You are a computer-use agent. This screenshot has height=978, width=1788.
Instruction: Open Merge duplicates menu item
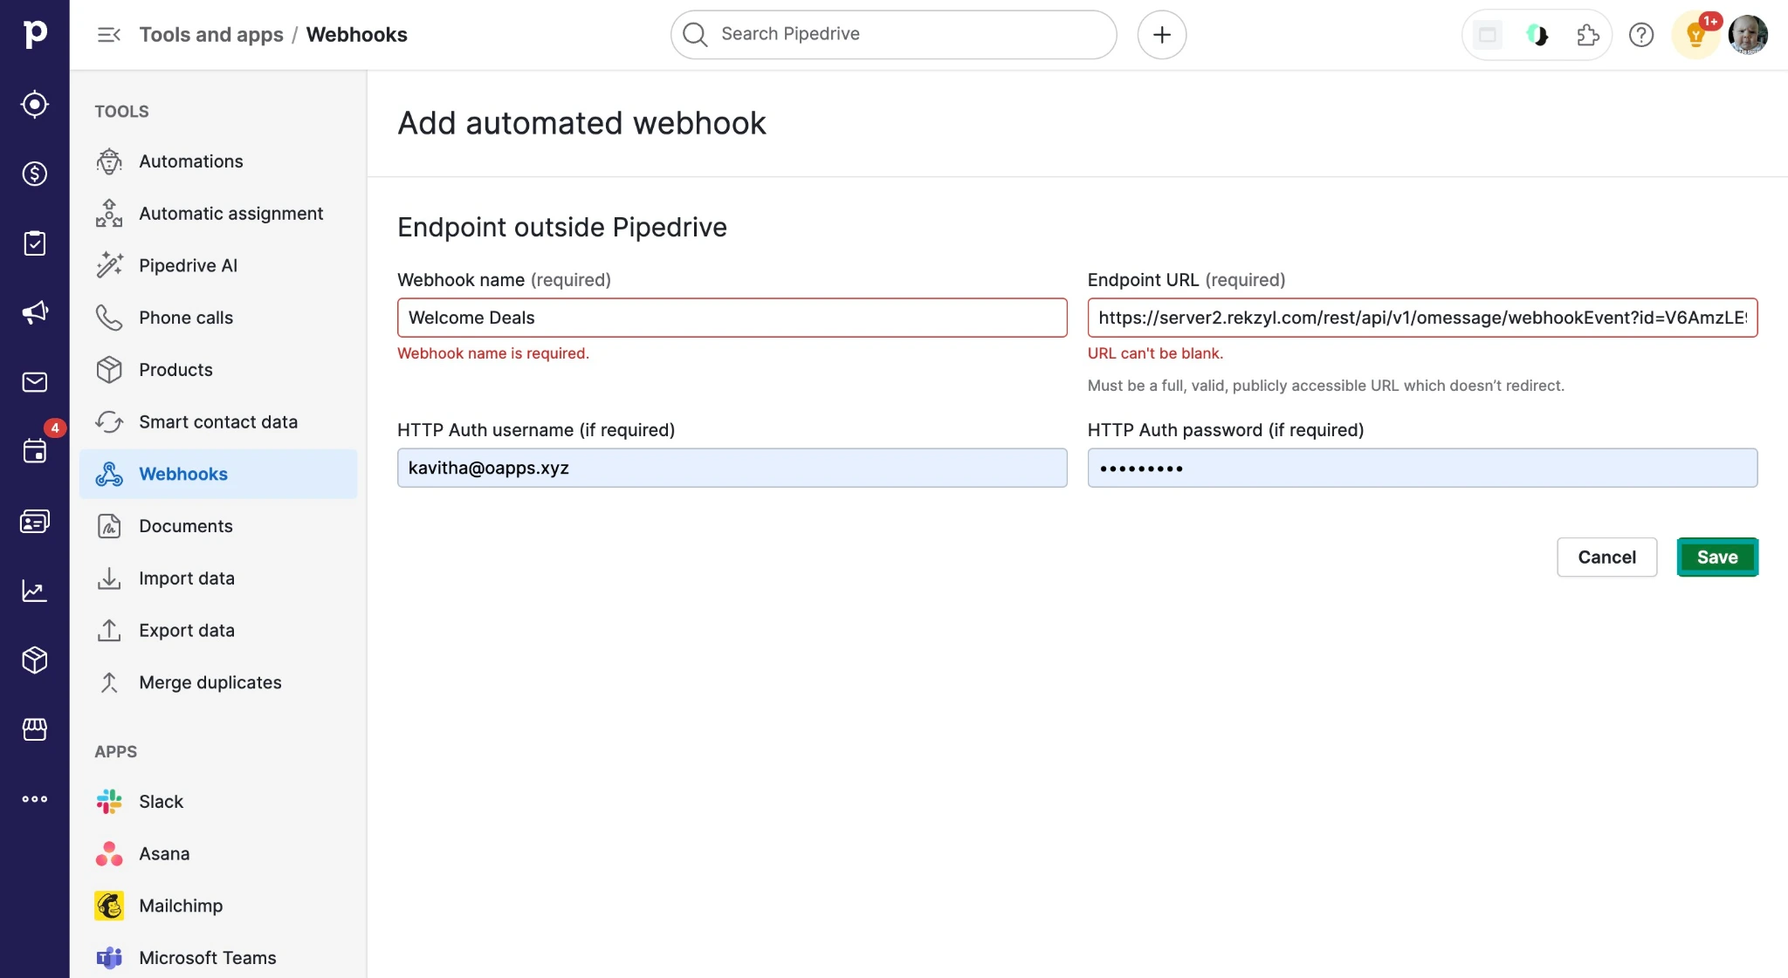point(218,683)
